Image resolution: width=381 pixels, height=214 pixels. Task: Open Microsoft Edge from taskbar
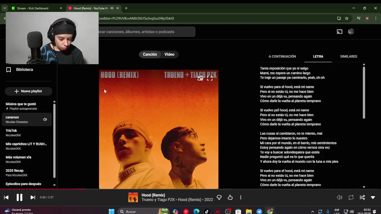196,212
